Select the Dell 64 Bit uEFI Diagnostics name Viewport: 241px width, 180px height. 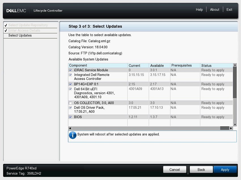click(x=94, y=93)
